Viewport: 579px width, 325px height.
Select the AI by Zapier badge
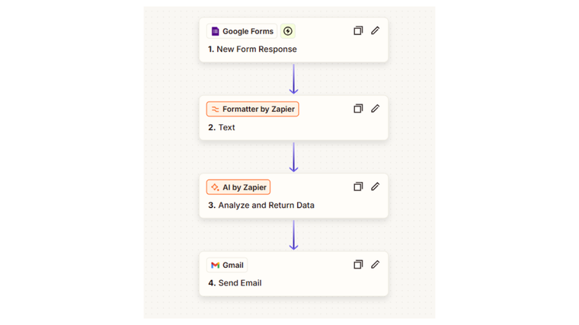click(238, 187)
